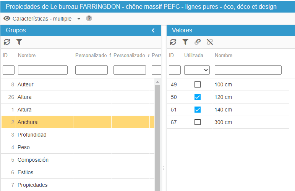The height and width of the screenshot is (191, 295).
Task: Open the Utilizada filter dropdown
Action: coord(197,70)
